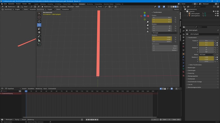Open the Hinzufügen menu in the viewport header
Image resolution: width=220 pixels, height=123 pixels.
point(71,7)
